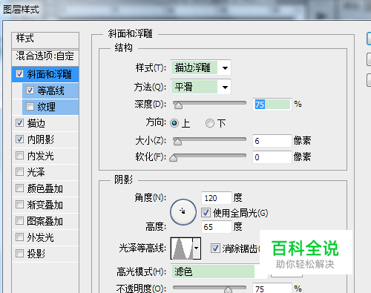Click the 高度 field showing 65
This screenshot has height=293, width=371.
point(217,226)
